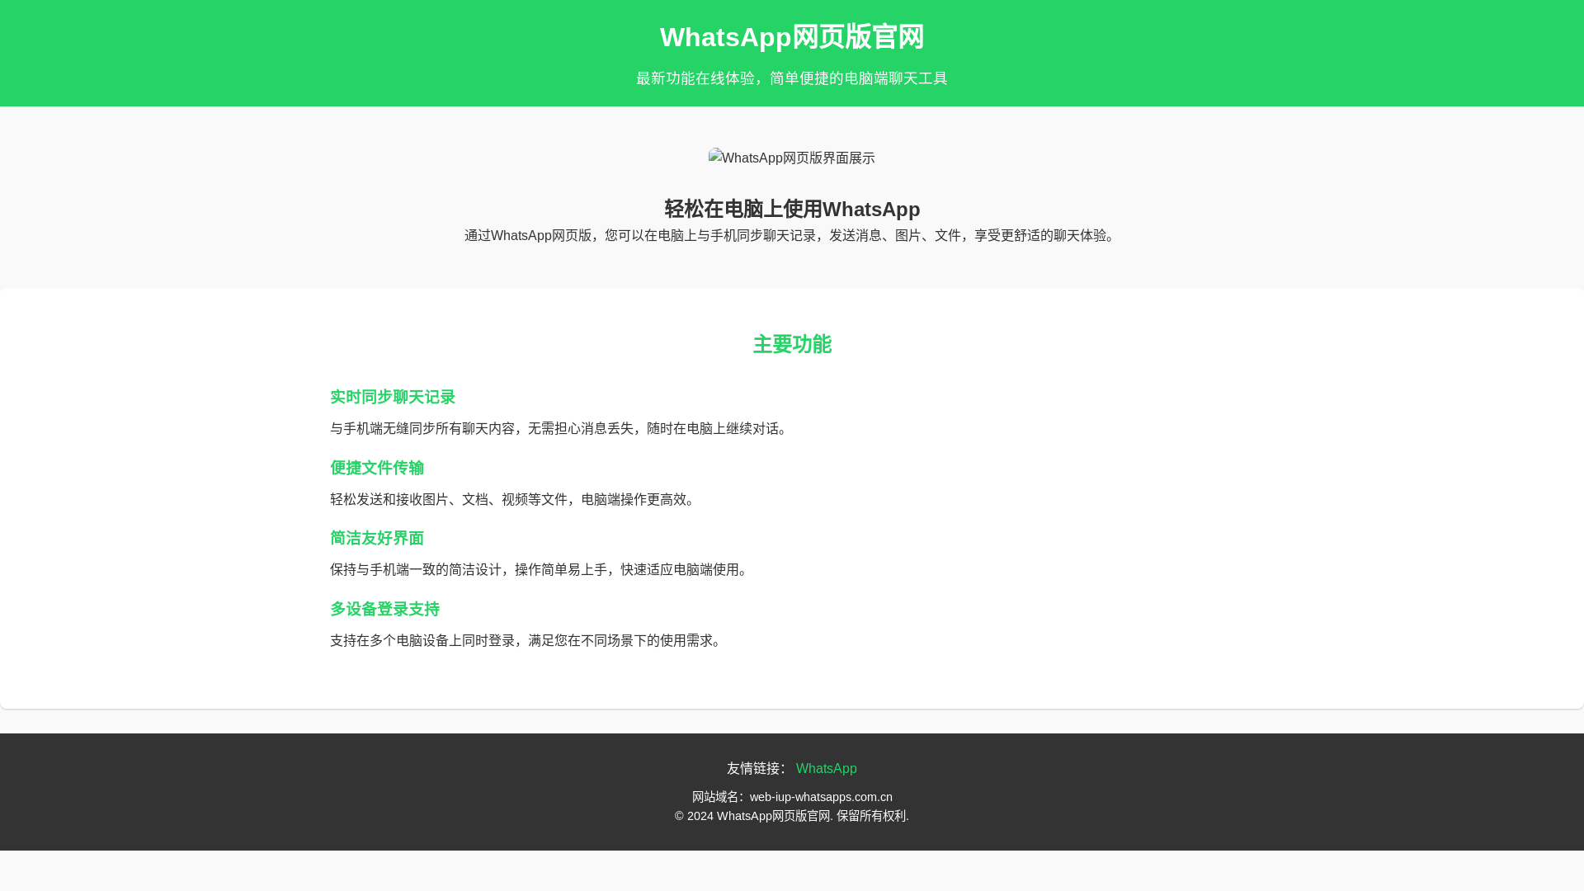This screenshot has height=891, width=1584.
Task: Click the broken WhatsApp网页版界面展示 image
Action: coord(792,158)
